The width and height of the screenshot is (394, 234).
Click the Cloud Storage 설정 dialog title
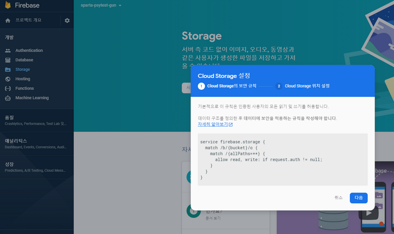tap(224, 76)
